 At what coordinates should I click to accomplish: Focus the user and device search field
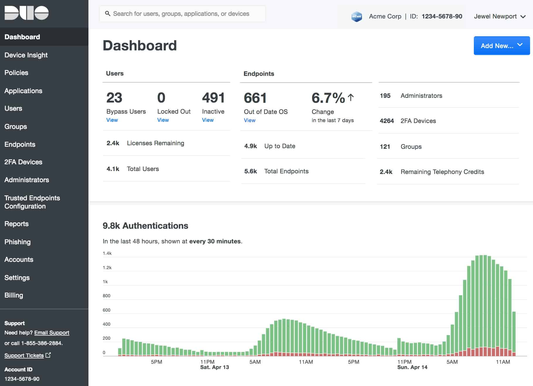tap(182, 14)
